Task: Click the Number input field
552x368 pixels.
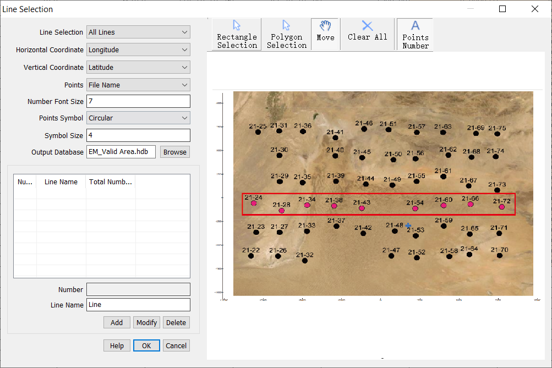Action: (138, 289)
